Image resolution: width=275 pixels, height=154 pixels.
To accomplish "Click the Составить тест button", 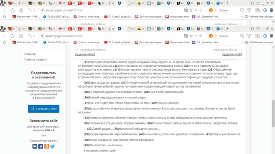I will pyautogui.click(x=44, y=109).
